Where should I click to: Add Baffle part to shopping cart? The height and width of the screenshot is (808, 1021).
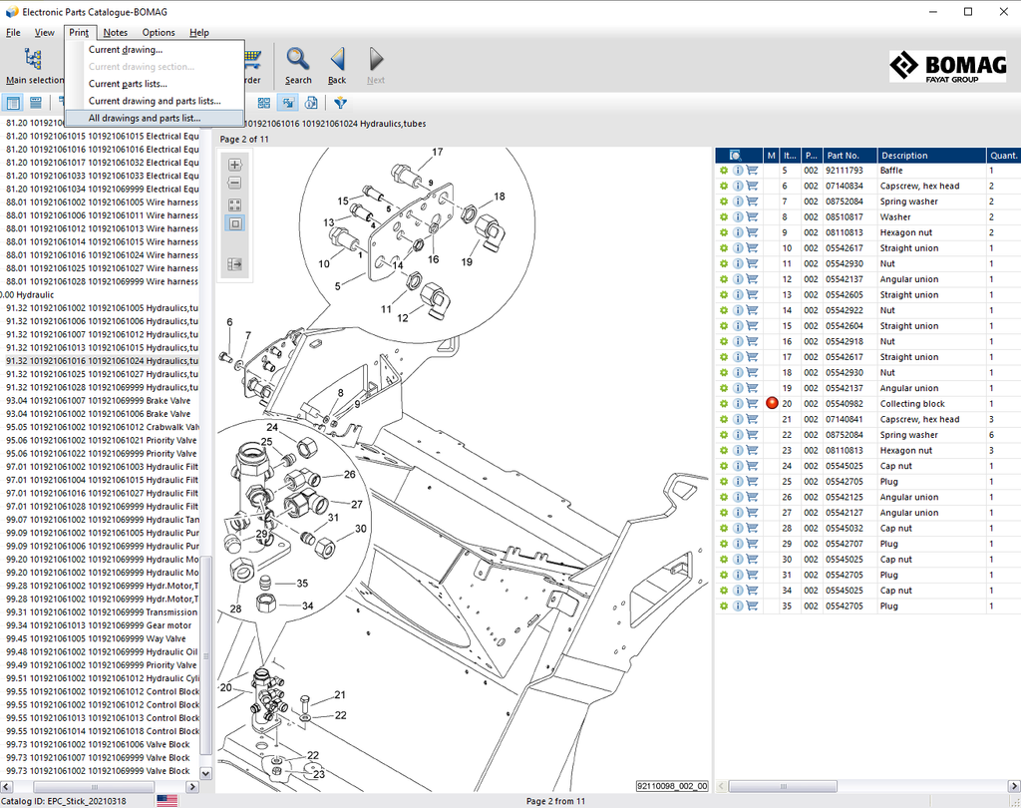[752, 171]
